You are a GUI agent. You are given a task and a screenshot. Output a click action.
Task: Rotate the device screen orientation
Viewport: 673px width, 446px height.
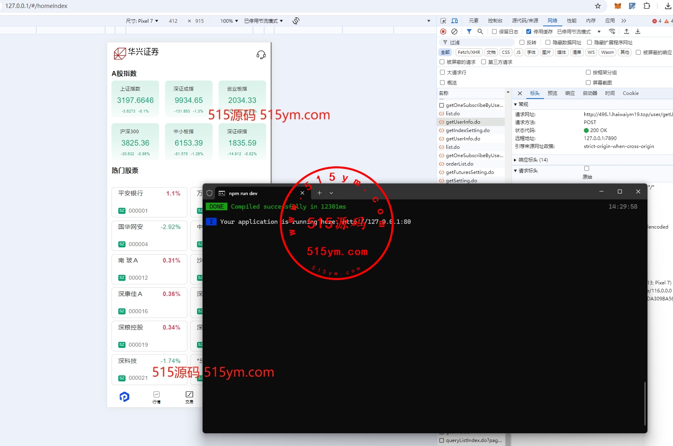coord(296,21)
